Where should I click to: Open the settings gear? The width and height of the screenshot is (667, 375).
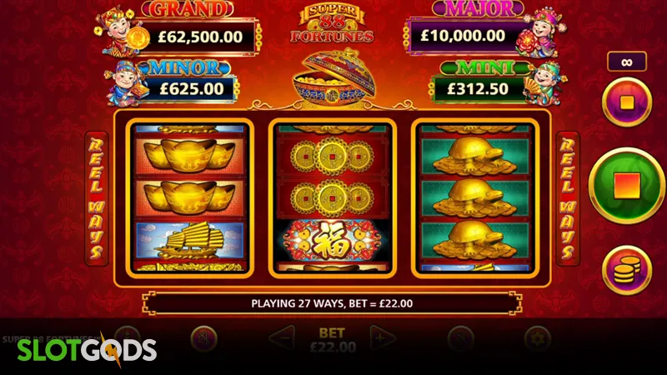point(538,339)
